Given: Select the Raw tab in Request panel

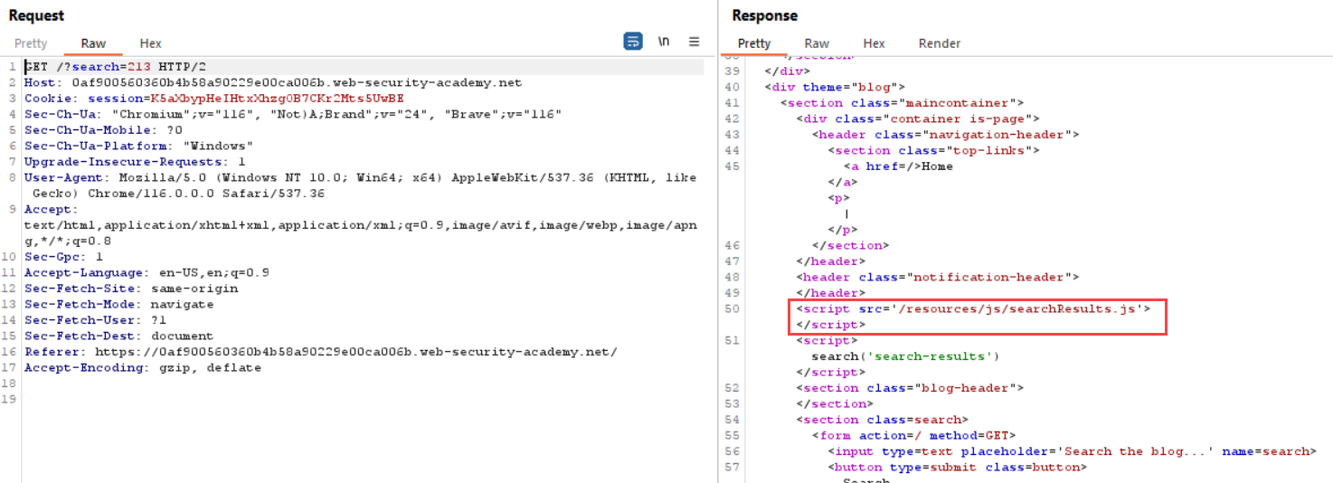Looking at the screenshot, I should point(93,43).
